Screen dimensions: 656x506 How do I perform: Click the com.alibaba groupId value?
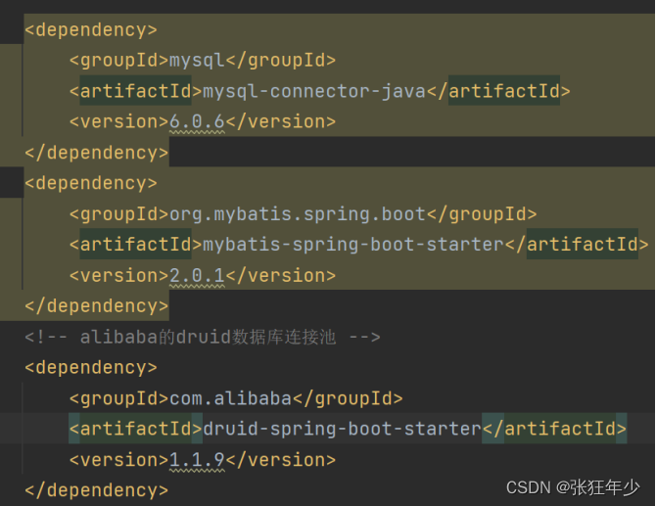click(231, 399)
